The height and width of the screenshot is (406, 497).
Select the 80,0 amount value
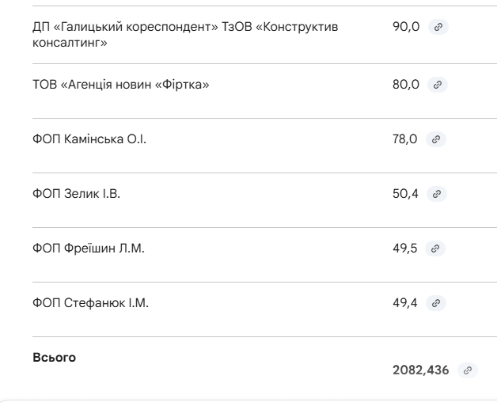(x=406, y=85)
